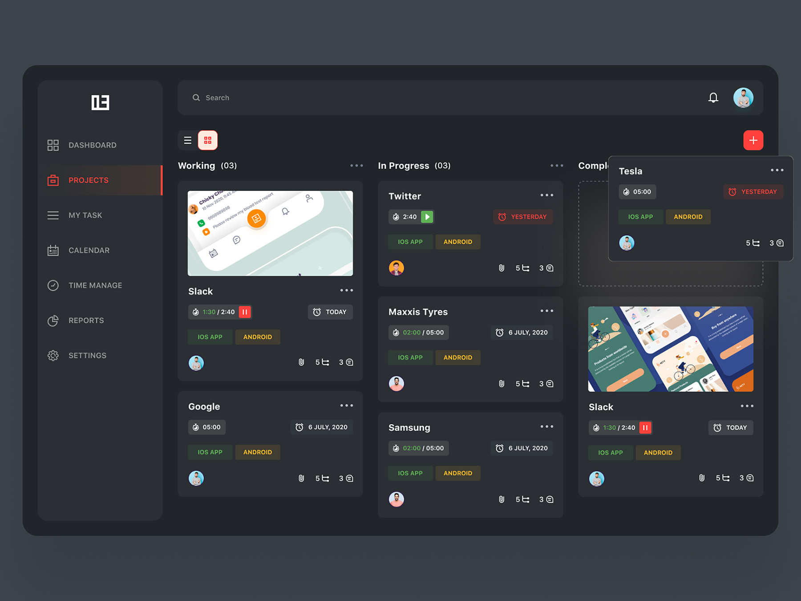
Task: Open the completed Slack card preview image
Action: pyautogui.click(x=671, y=349)
